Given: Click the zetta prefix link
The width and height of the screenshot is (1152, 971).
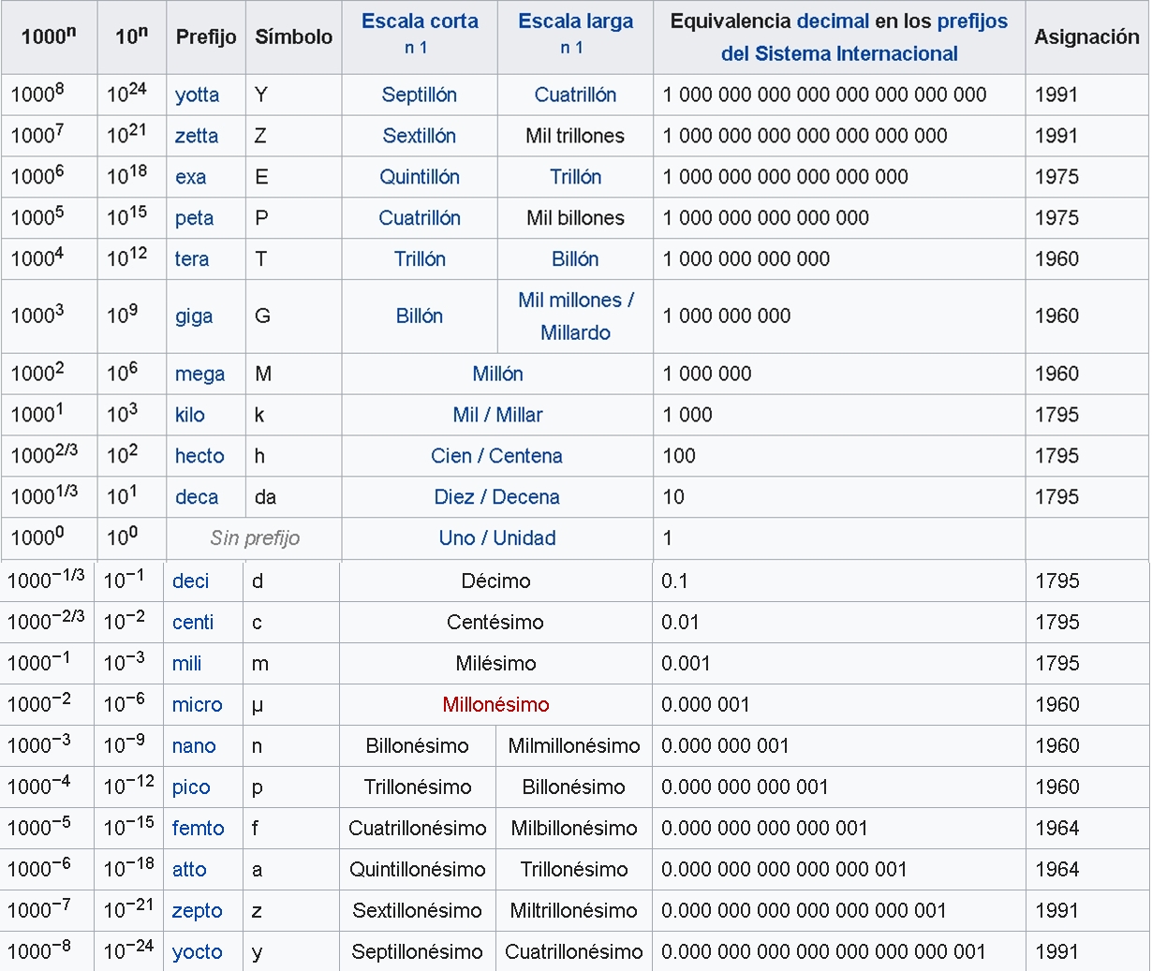Looking at the screenshot, I should [x=196, y=136].
